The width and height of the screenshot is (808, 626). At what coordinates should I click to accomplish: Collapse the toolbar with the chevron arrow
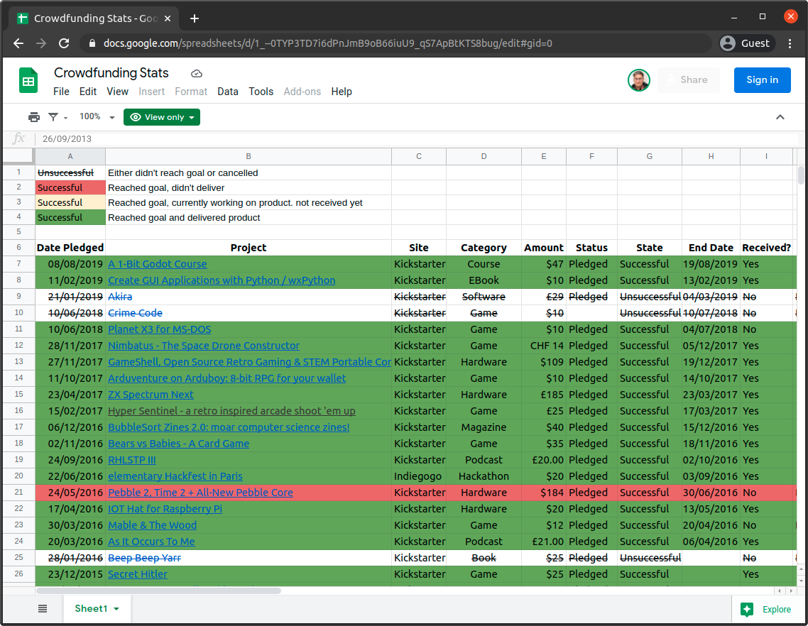coord(780,117)
